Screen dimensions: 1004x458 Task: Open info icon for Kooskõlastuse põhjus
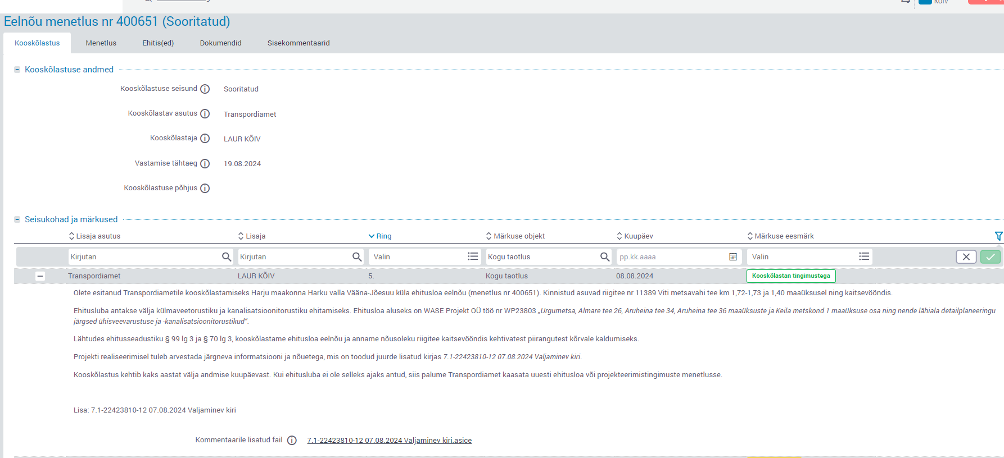205,189
